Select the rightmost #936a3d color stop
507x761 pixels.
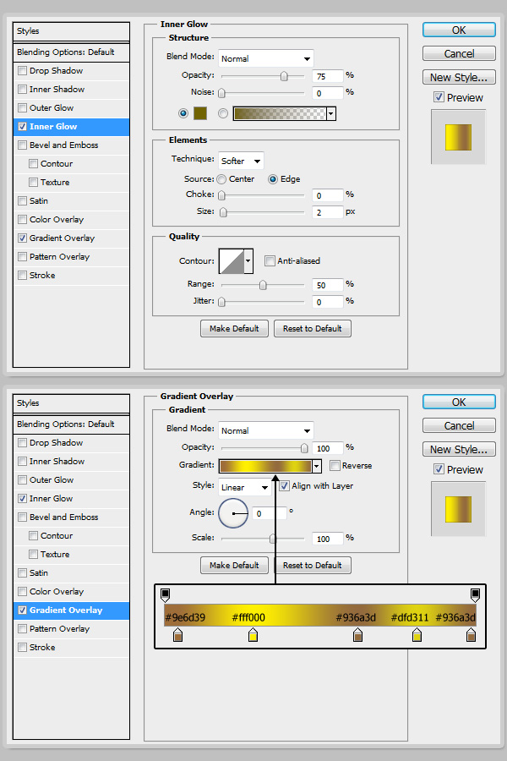pyautogui.click(x=471, y=635)
